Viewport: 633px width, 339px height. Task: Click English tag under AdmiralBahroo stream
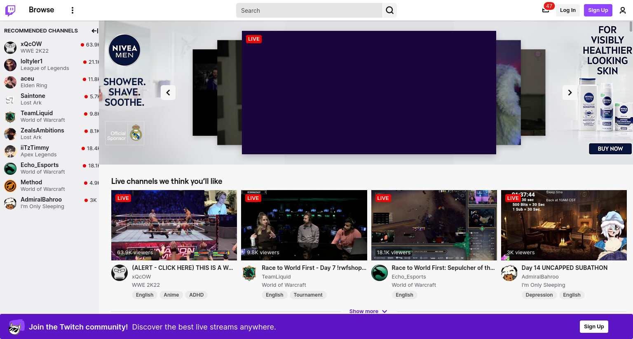[x=572, y=295]
